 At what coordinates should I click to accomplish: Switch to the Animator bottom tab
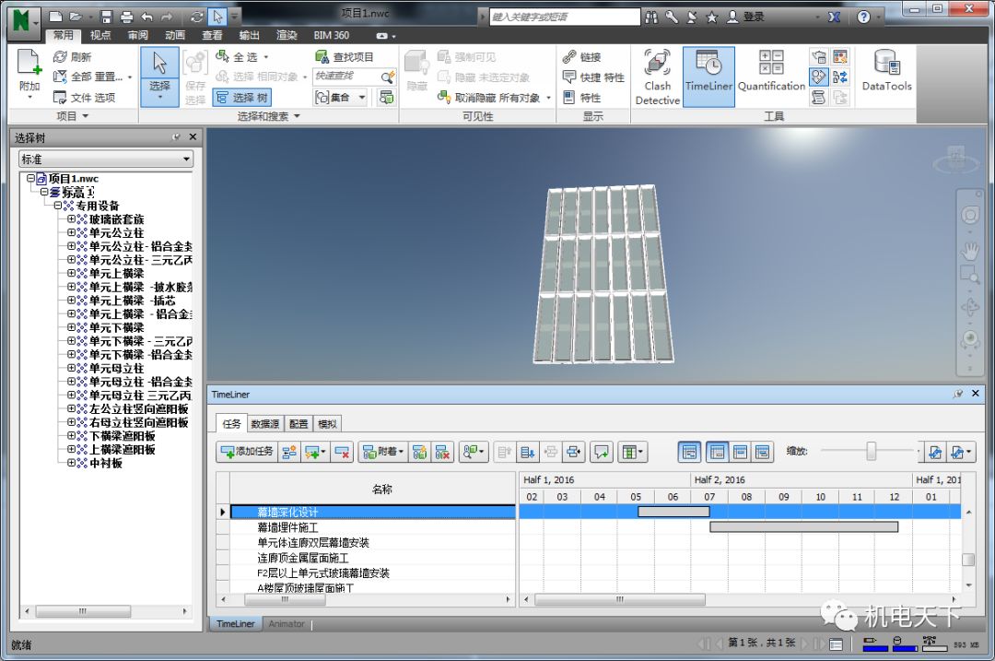[x=287, y=624]
